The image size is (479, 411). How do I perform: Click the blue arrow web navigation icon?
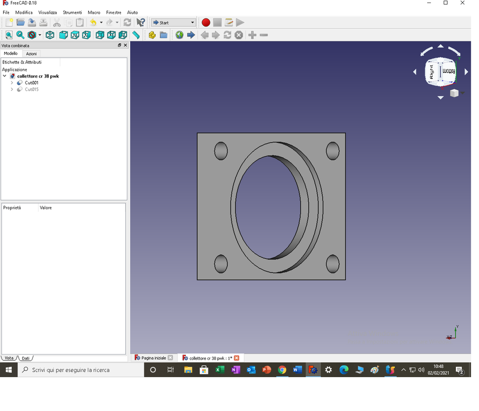coord(191,35)
